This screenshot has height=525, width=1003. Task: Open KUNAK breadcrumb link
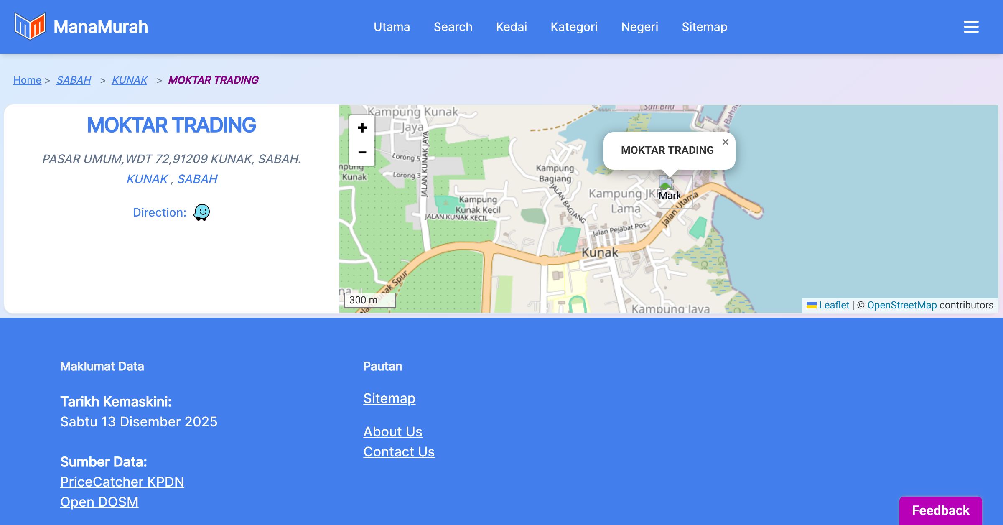click(x=130, y=80)
